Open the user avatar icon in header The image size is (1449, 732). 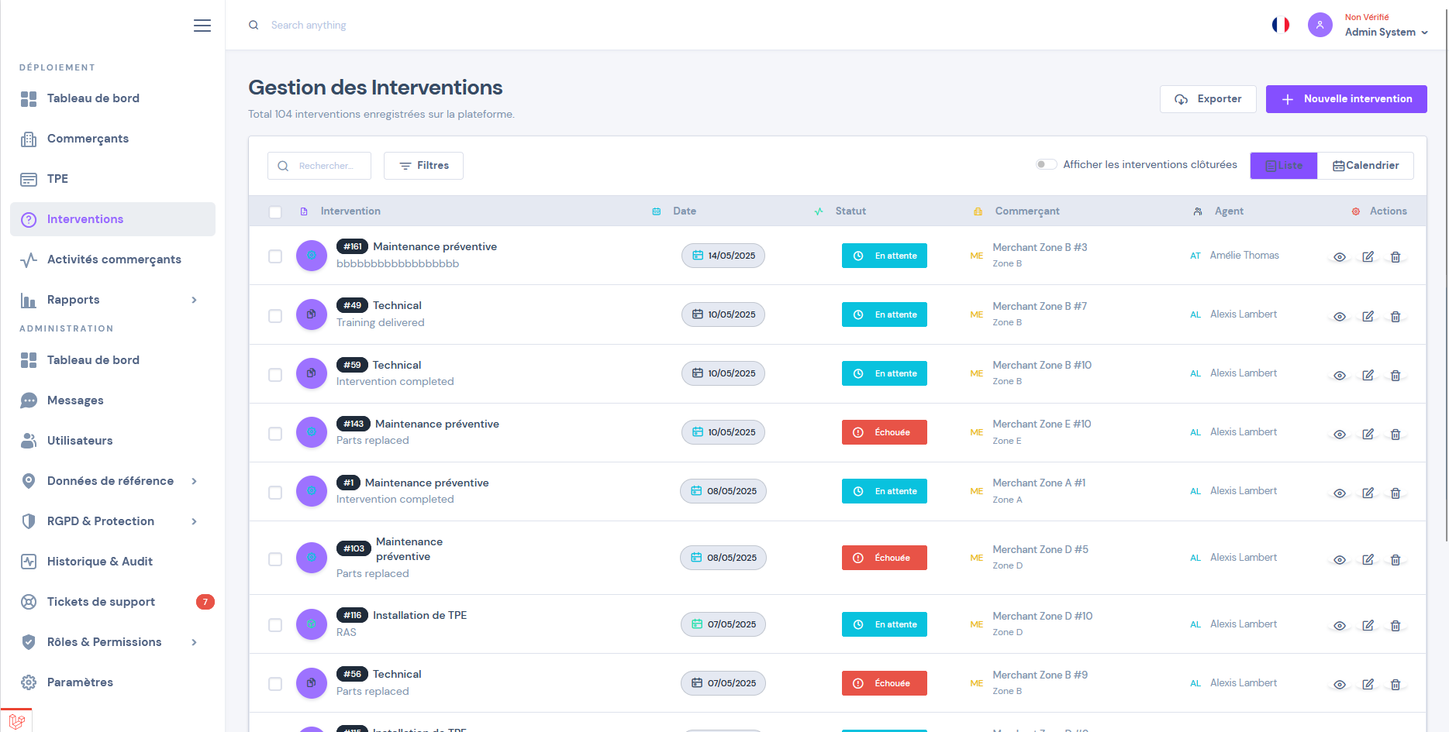coord(1320,25)
